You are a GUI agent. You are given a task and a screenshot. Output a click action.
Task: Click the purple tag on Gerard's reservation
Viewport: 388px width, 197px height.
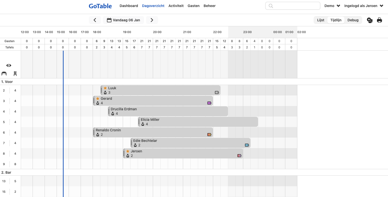pyautogui.click(x=209, y=103)
